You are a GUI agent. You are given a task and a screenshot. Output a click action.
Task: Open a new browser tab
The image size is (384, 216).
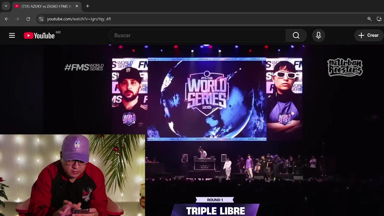88,6
